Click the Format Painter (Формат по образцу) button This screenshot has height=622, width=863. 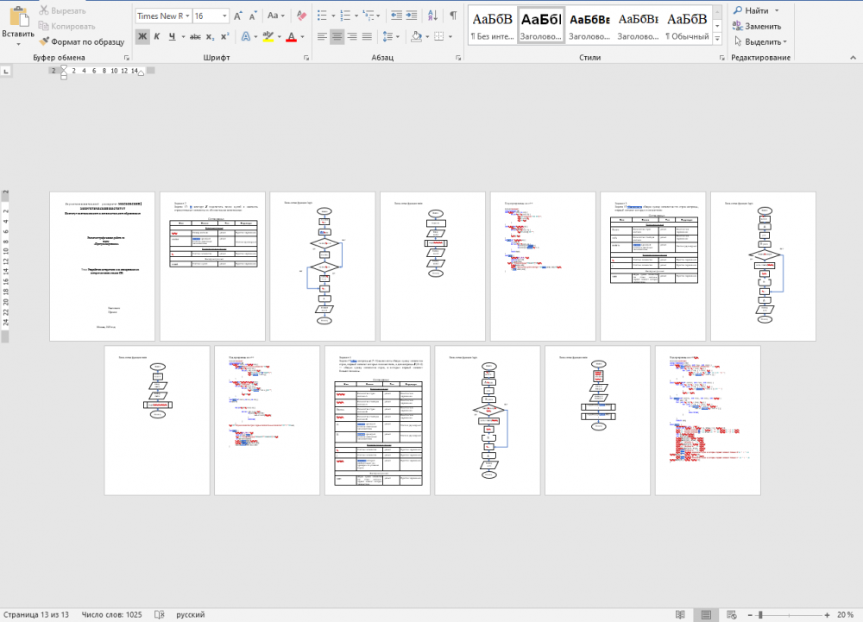click(x=82, y=41)
